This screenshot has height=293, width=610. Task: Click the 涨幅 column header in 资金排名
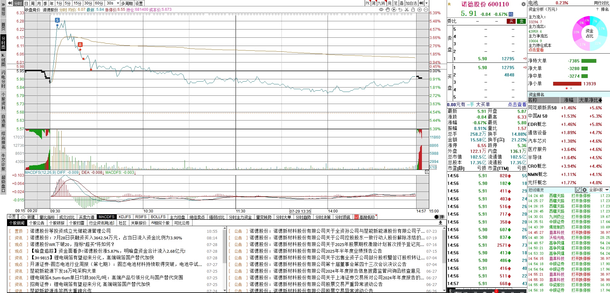pos(568,100)
